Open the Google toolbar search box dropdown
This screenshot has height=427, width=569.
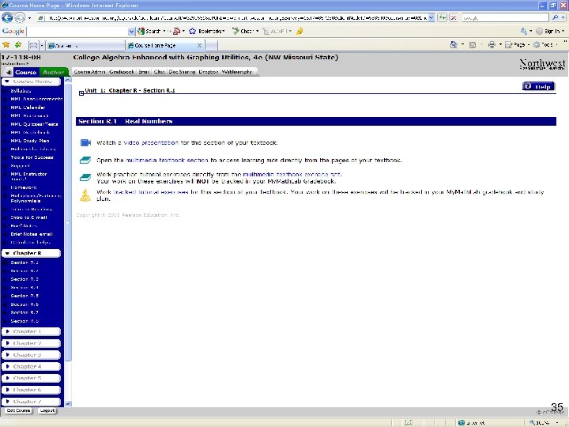[x=131, y=32]
